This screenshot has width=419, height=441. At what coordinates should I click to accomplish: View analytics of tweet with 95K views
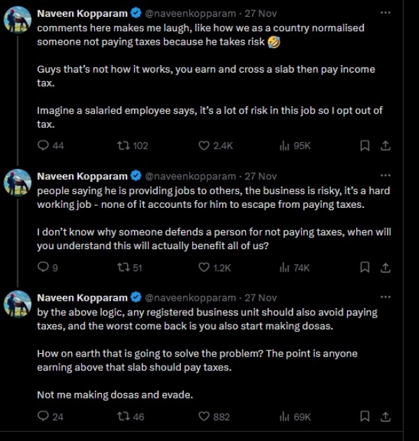[x=285, y=145]
